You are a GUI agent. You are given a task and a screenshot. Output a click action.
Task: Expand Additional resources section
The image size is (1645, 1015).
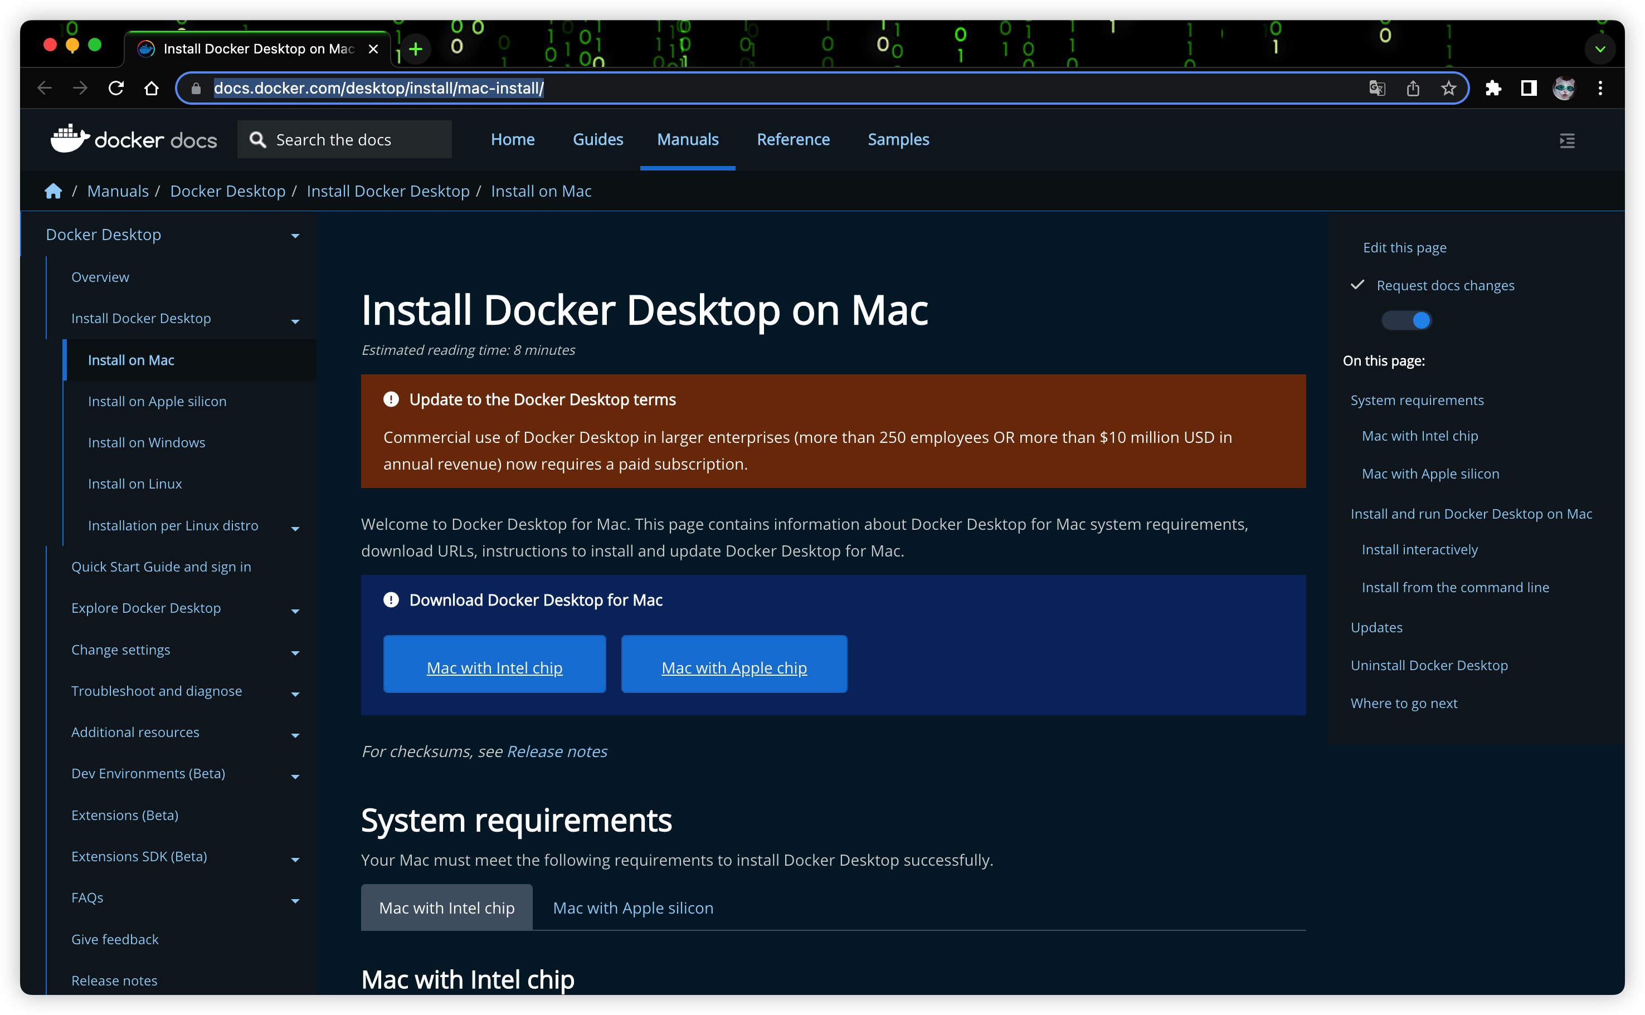[295, 735]
